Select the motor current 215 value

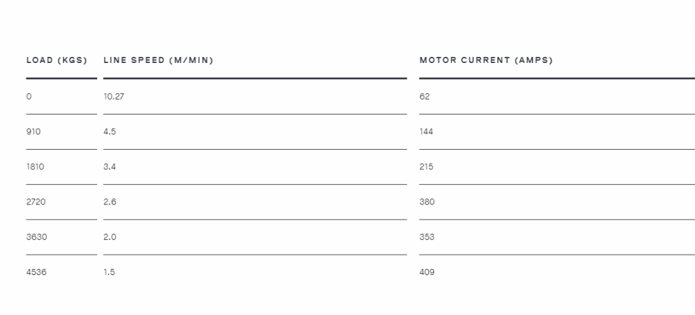(x=426, y=167)
